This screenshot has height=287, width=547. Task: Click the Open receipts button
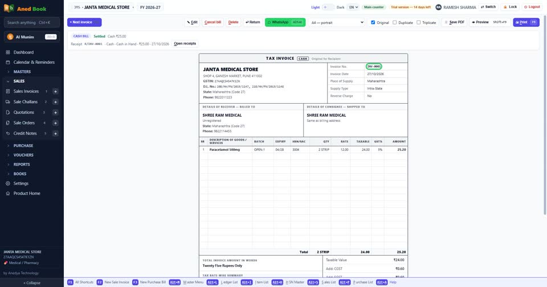click(185, 44)
